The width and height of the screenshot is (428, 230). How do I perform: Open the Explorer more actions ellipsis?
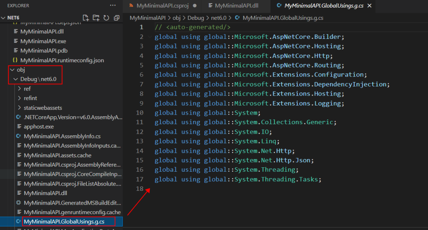[x=113, y=6]
